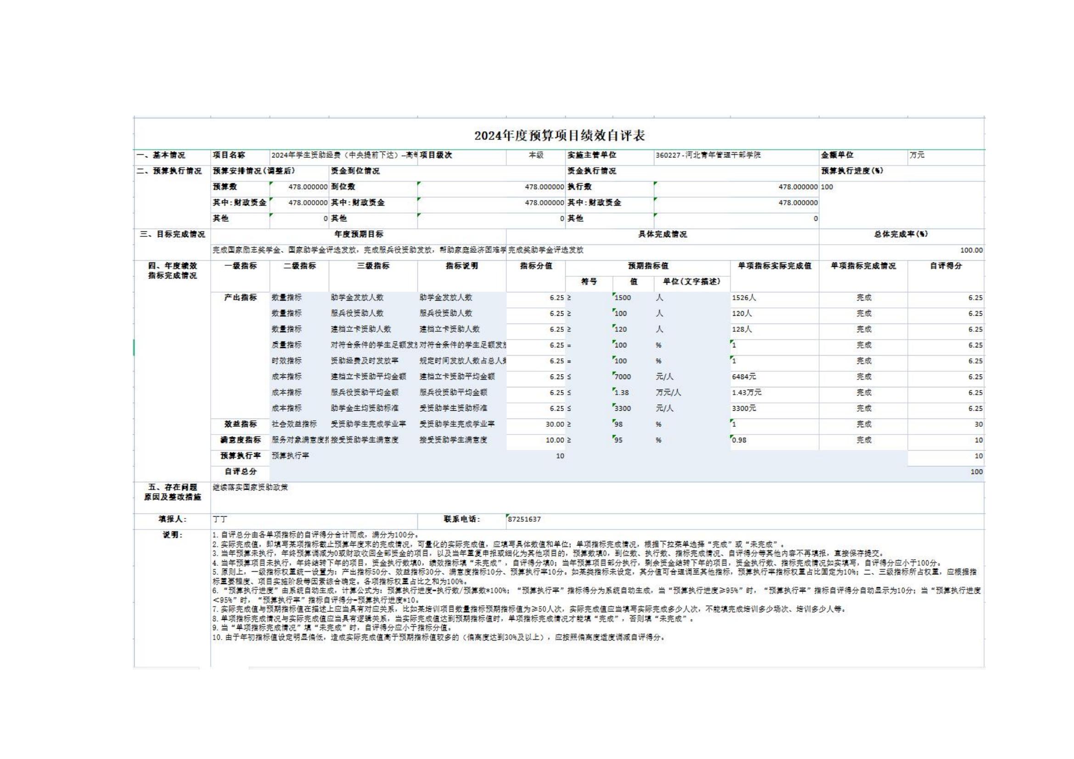This screenshot has width=1074, height=759.
Task: Click the 6484元 actual completion cell
Action: point(744,377)
